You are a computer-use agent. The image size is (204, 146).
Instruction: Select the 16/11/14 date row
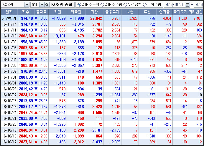[x=102, y=24]
